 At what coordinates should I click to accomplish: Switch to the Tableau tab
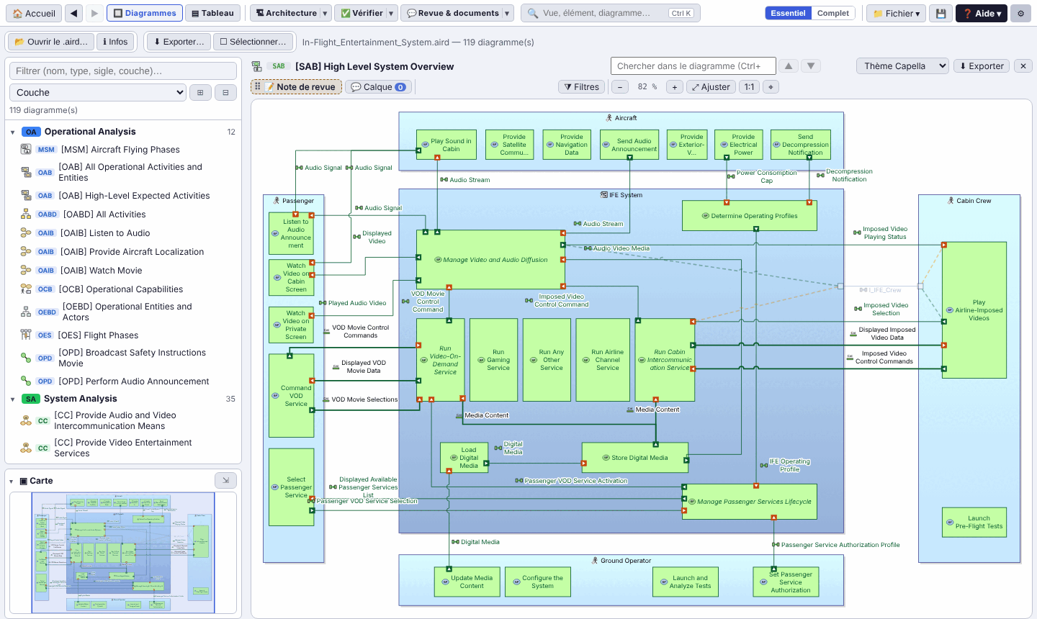point(212,13)
